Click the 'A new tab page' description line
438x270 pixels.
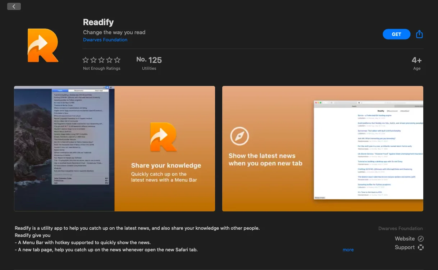pyautogui.click(x=106, y=250)
